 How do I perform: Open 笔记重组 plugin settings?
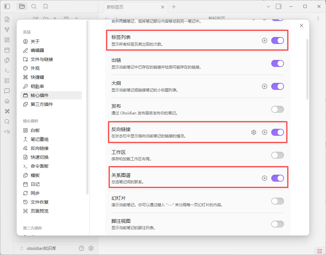tap(51, 139)
